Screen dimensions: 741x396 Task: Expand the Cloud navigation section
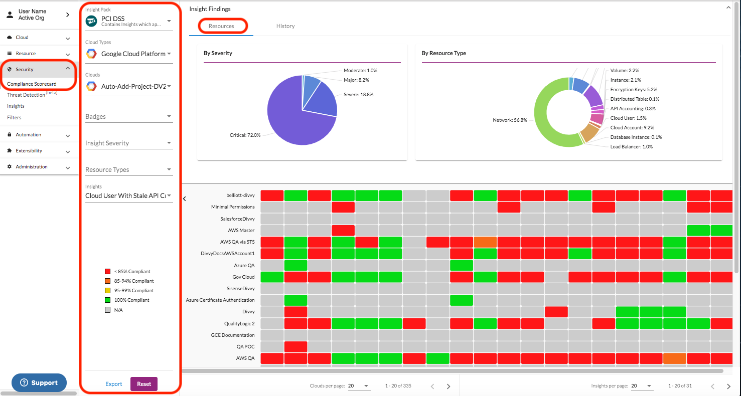click(68, 38)
